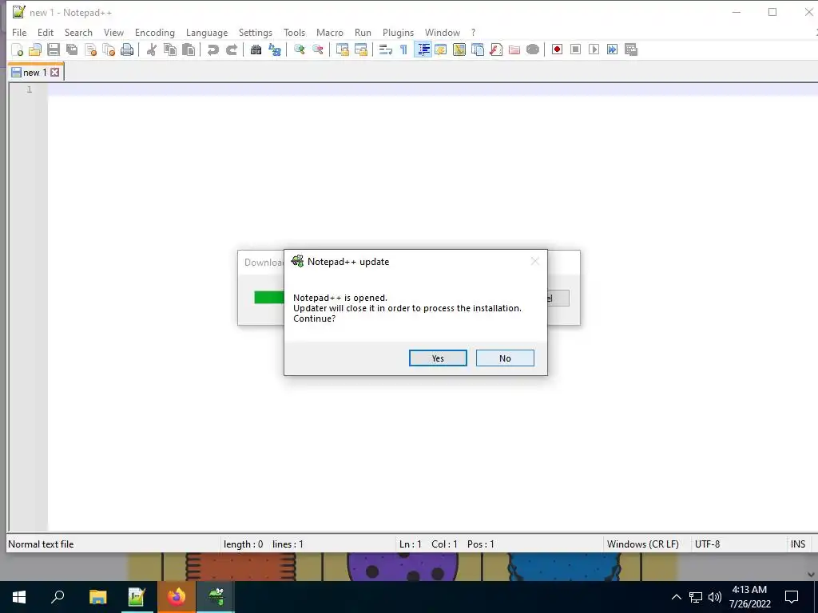Screen dimensions: 818x613
Task: Open the Macro menu
Action: point(330,32)
